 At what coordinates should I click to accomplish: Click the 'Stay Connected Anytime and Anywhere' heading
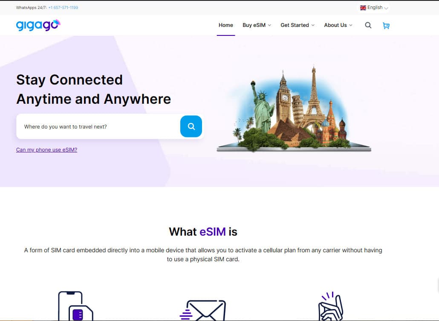click(93, 89)
